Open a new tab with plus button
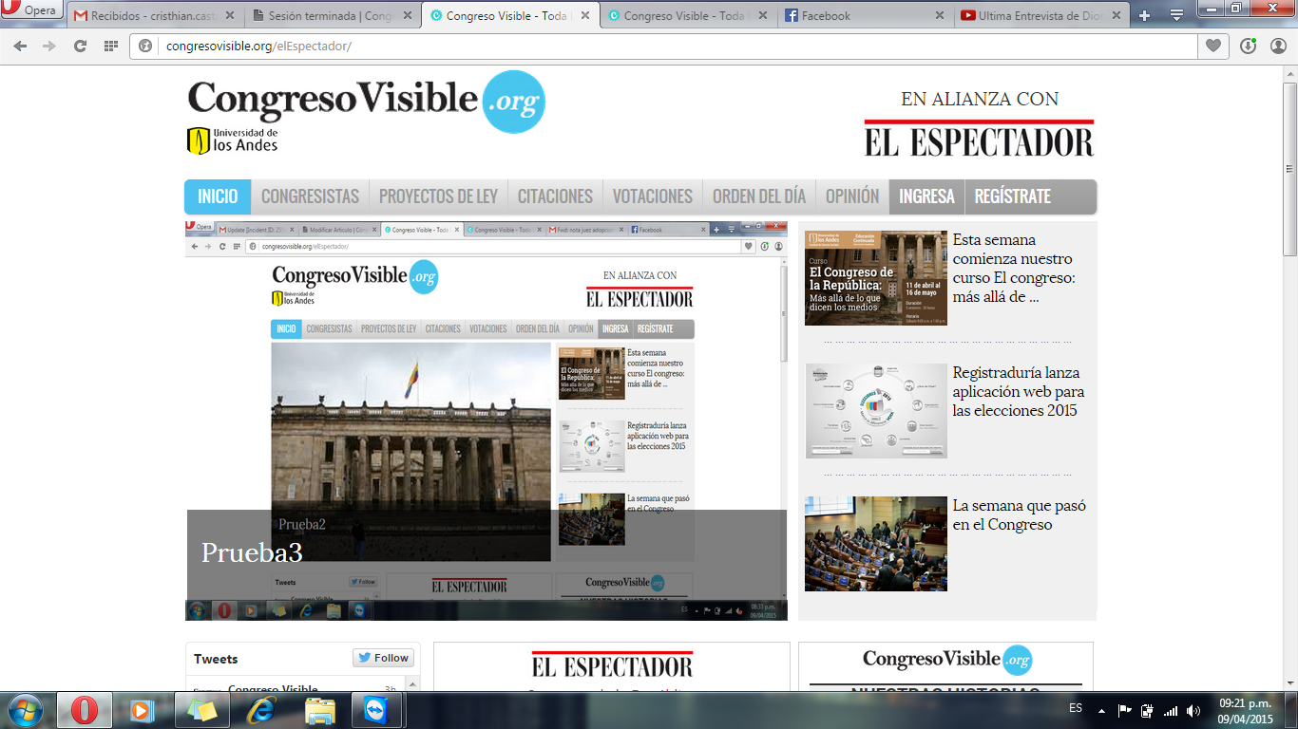This screenshot has height=729, width=1298. [x=1144, y=15]
